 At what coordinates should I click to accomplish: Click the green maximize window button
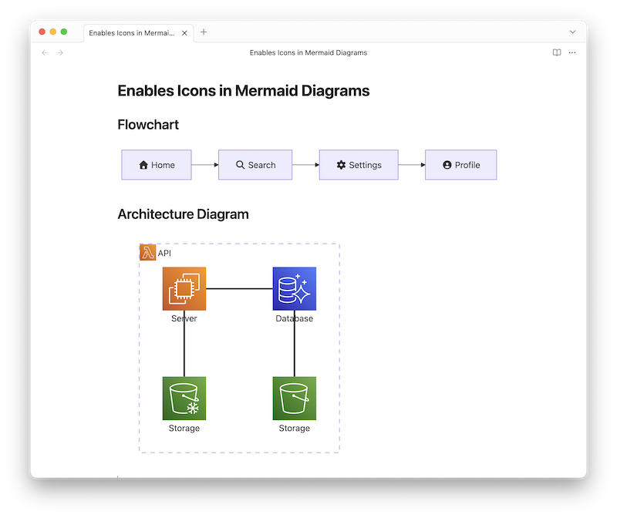64,32
